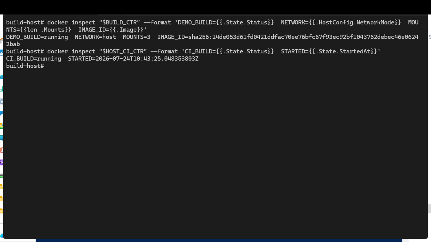Select the red Music note icon in sidebar
Screen dimensions: 431x242
(x=2, y=150)
